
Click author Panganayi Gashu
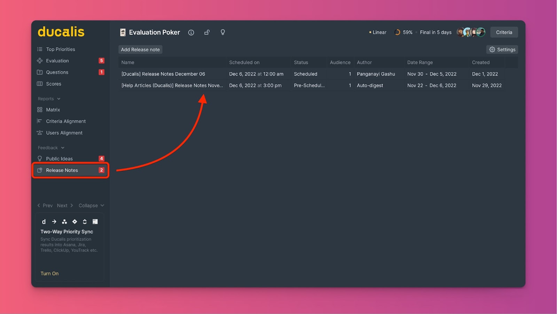tap(376, 74)
